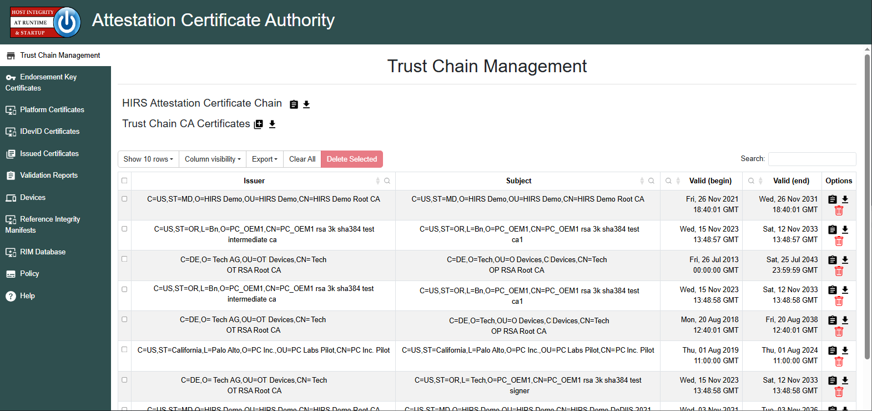This screenshot has height=411, width=872.
Task: Select the PC Inc. Pilot row checkbox
Action: (x=124, y=349)
